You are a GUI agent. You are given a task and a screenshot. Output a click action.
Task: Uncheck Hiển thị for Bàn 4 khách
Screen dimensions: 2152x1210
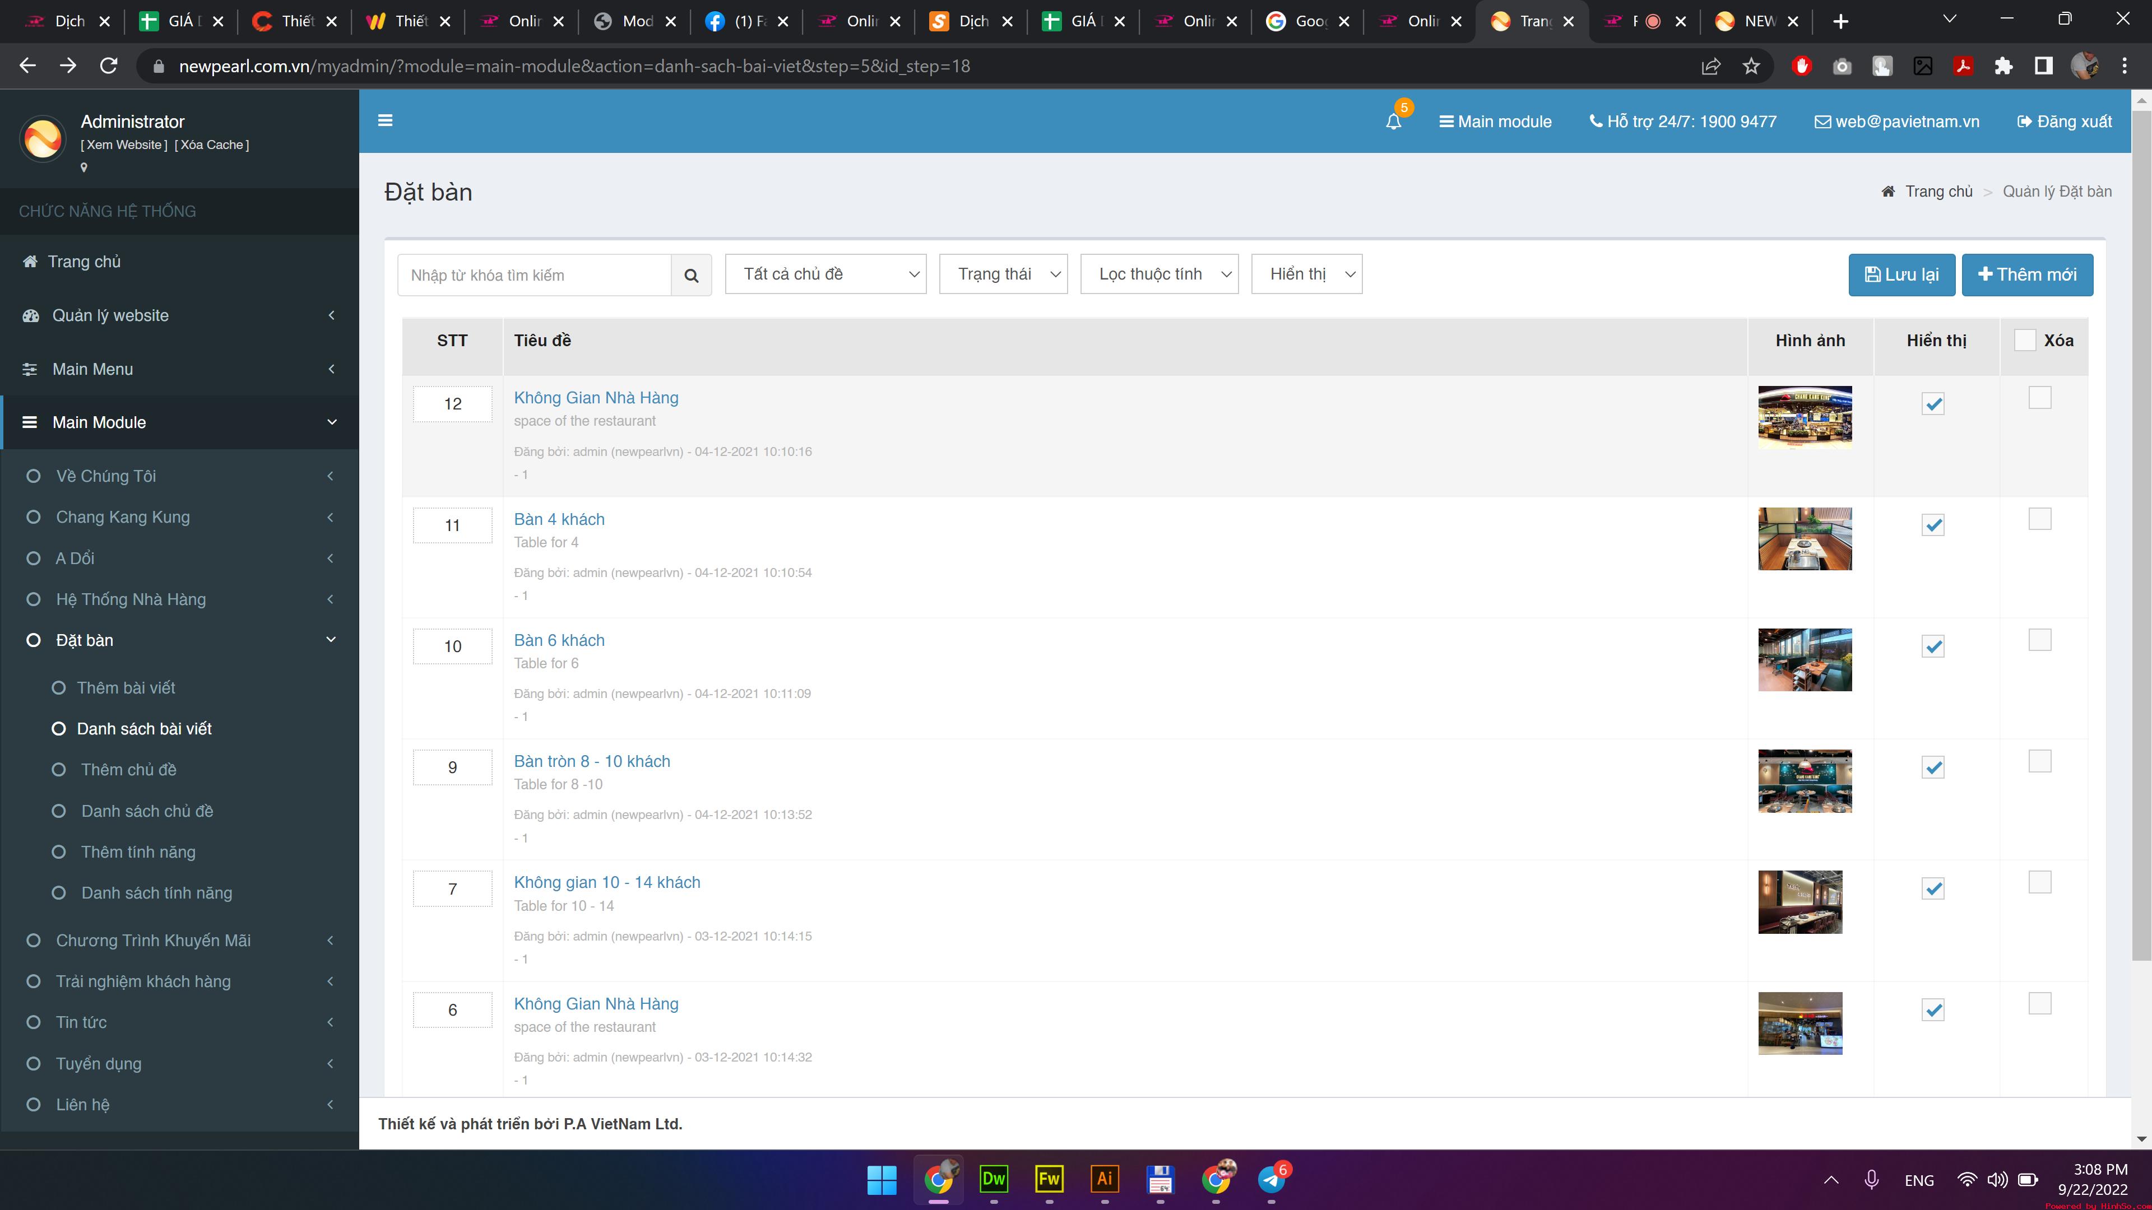(x=1933, y=525)
